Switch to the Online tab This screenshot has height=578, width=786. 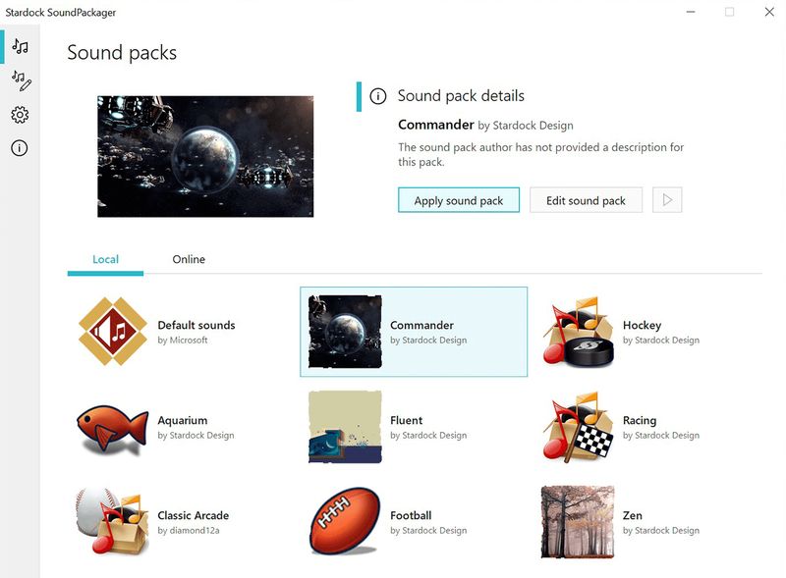tap(188, 259)
